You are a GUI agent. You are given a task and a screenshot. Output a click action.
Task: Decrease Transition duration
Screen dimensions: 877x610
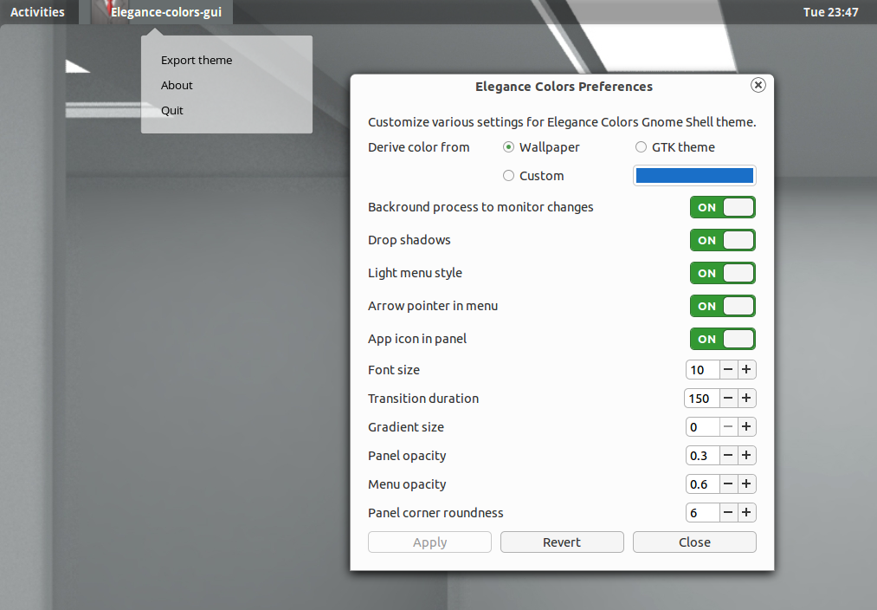point(727,398)
